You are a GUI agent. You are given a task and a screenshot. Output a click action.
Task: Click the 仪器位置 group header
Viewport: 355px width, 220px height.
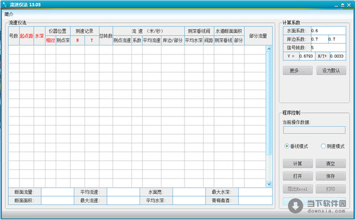58,31
